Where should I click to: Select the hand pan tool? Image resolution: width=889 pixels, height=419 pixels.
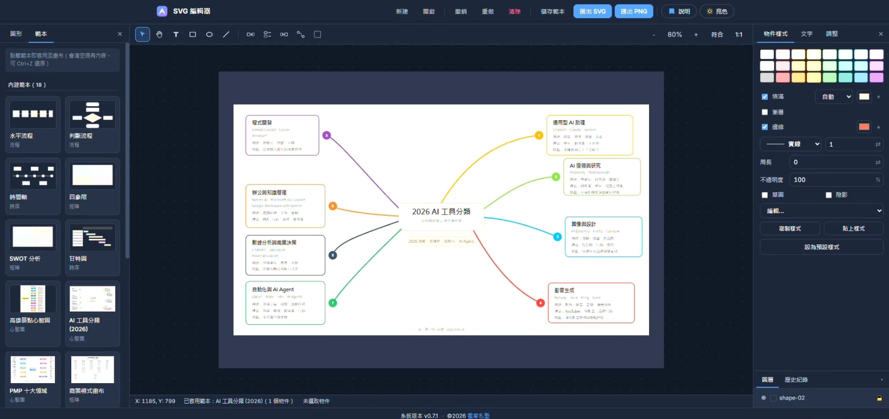click(x=159, y=34)
